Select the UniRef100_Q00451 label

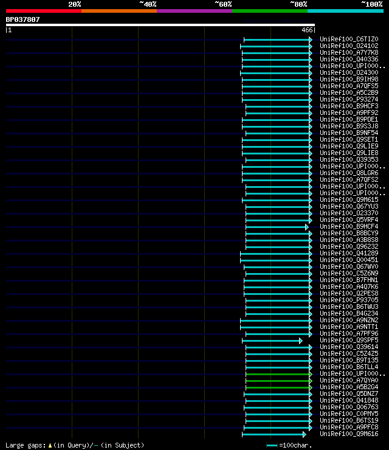[349, 260]
